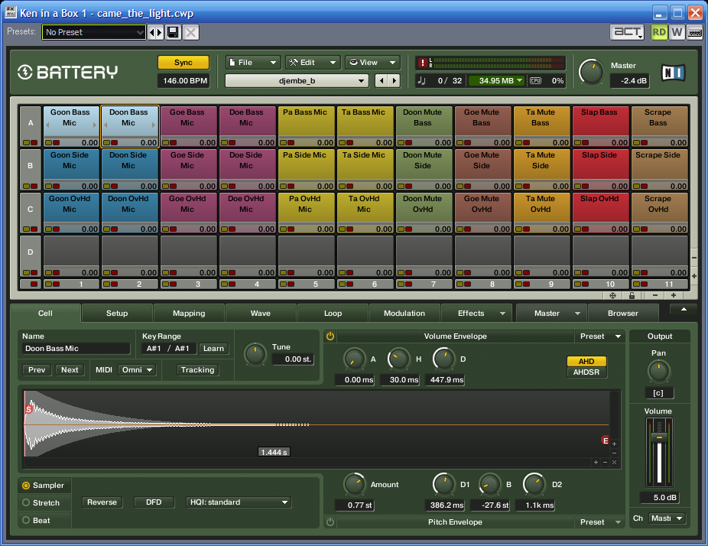Screen dimensions: 708x546
Task: Select Sampler mode radio button
Action: (x=26, y=486)
